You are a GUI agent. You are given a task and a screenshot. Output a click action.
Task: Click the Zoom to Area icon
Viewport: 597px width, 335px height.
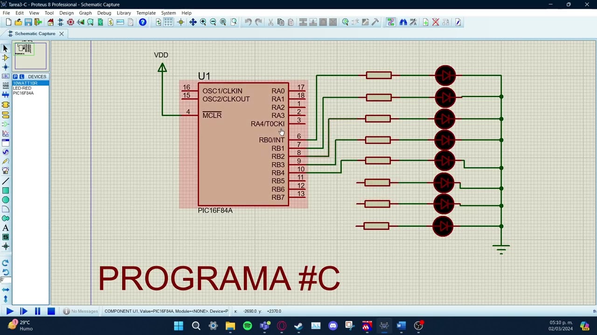pyautogui.click(x=234, y=22)
